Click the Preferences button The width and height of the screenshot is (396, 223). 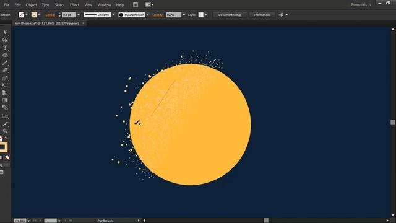[x=262, y=15]
